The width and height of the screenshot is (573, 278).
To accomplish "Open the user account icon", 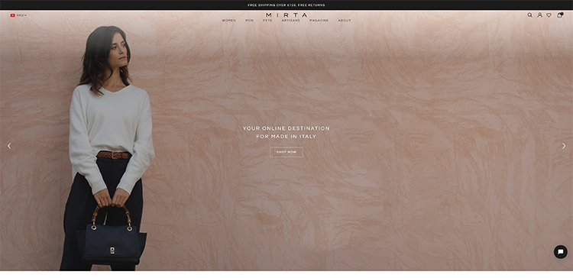I will click(539, 15).
